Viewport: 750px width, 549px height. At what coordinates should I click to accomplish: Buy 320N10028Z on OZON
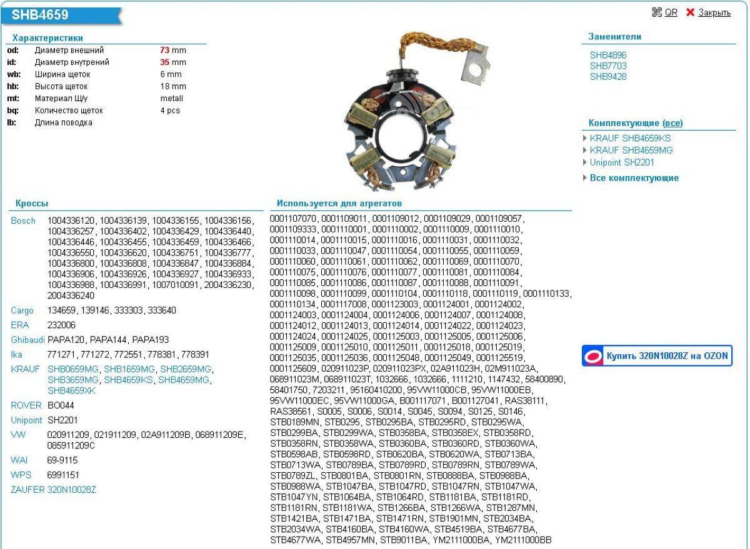point(666,356)
